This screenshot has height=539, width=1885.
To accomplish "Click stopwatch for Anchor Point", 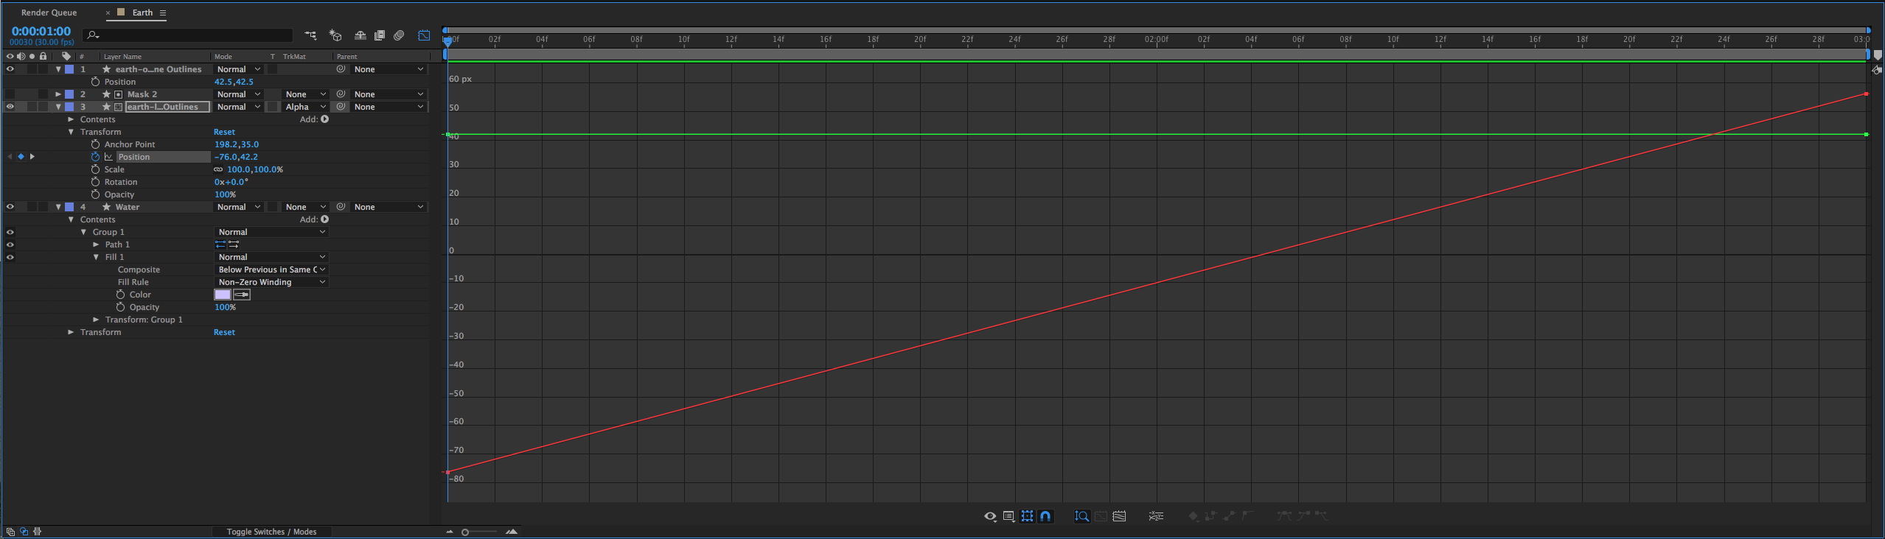I will pyautogui.click(x=95, y=144).
